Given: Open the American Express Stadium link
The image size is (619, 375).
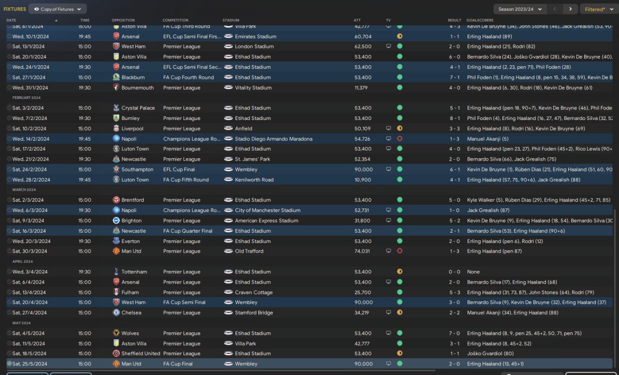Looking at the screenshot, I should (x=266, y=221).
